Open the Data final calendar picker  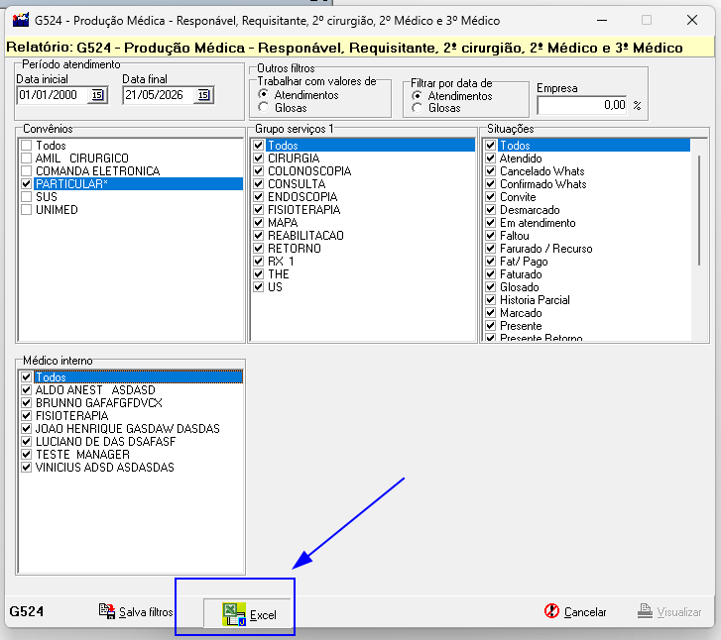click(203, 95)
